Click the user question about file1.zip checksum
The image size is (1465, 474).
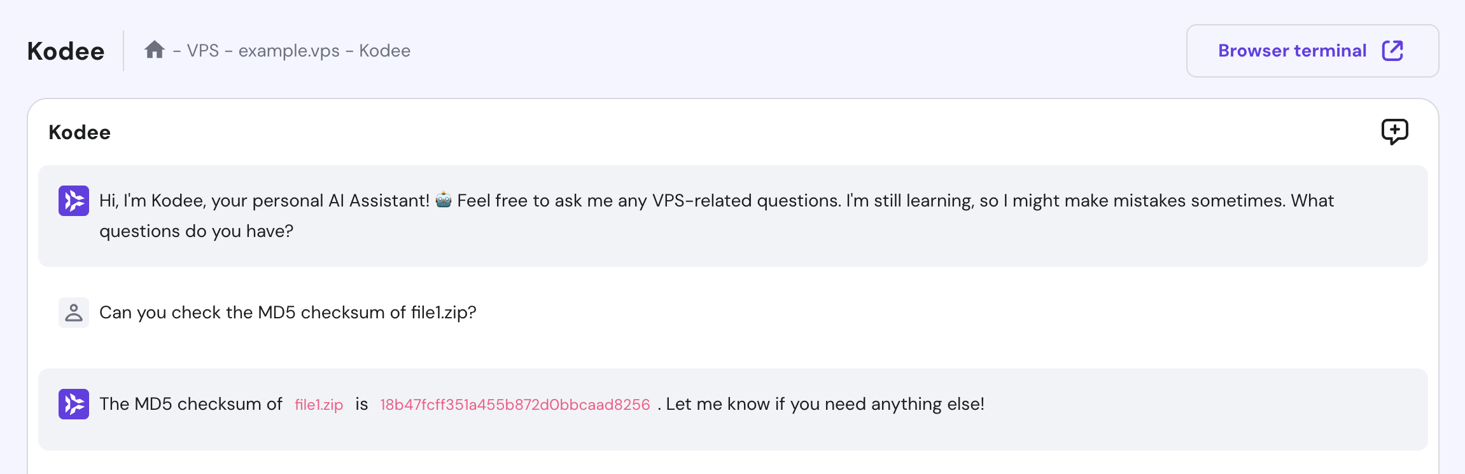click(288, 313)
